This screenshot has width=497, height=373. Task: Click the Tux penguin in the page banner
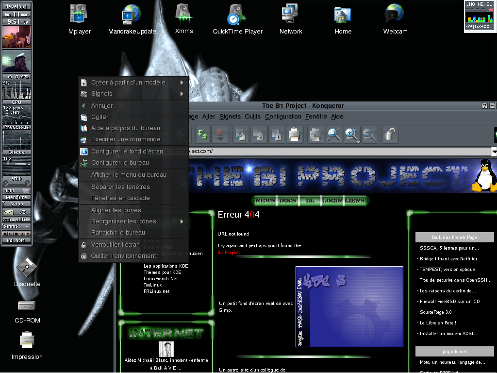[x=484, y=175]
